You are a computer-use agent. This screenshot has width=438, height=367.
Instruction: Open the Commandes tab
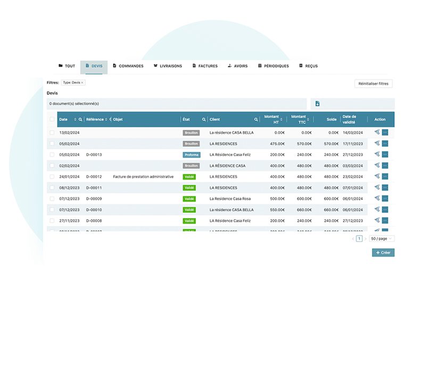coord(128,66)
